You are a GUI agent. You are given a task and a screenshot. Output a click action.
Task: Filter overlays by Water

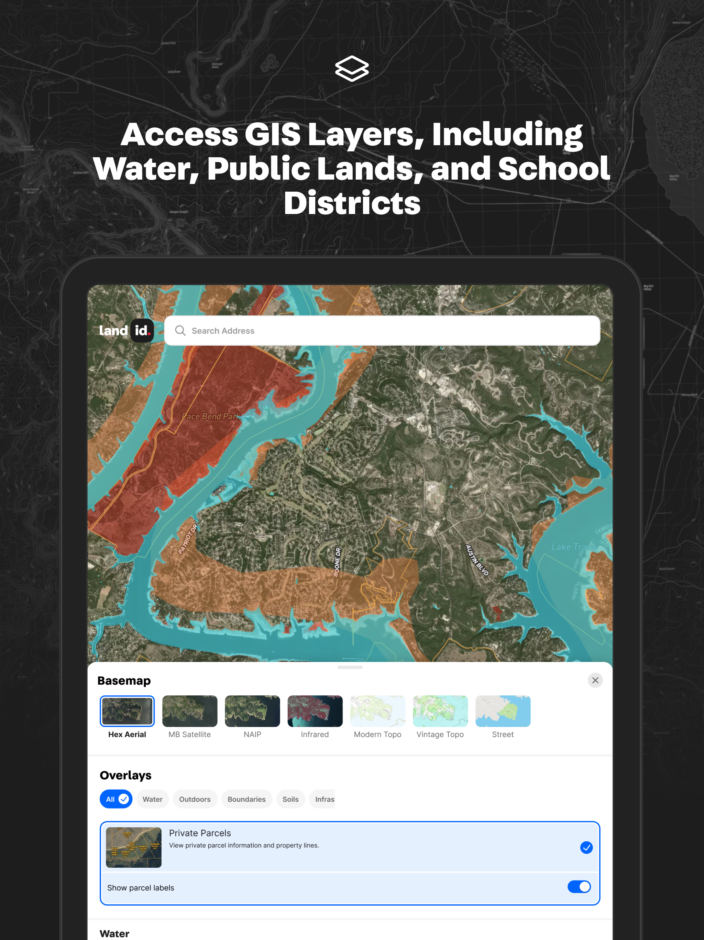pos(152,799)
